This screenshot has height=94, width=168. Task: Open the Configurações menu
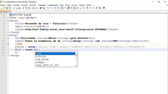[53, 5]
